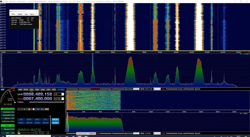Image resolution: width=250 pixels, height=137 pixels.
Task: Click the Speed slider on the RF display strip
Action: [189, 89]
